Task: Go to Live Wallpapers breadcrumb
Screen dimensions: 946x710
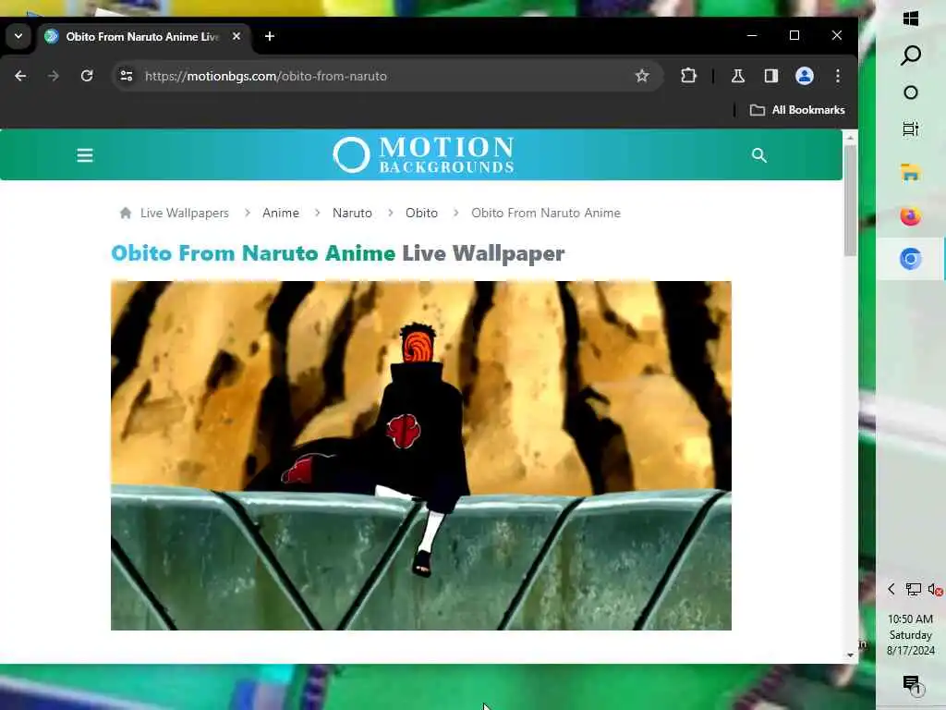Action: [185, 214]
